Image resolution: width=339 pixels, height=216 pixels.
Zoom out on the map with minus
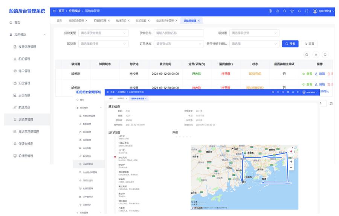click(x=291, y=168)
